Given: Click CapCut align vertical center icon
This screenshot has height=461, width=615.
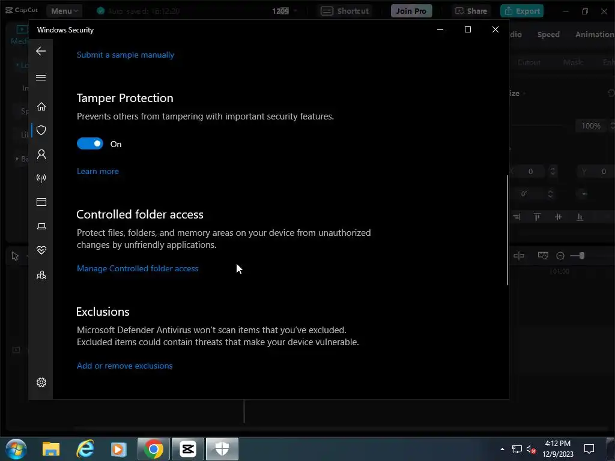Looking at the screenshot, I should (x=558, y=217).
